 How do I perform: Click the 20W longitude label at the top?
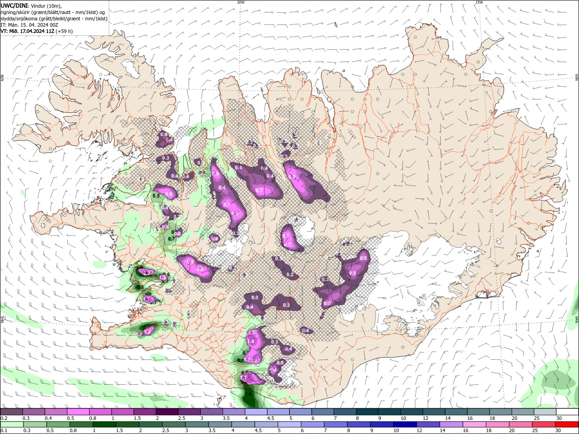(x=241, y=2)
